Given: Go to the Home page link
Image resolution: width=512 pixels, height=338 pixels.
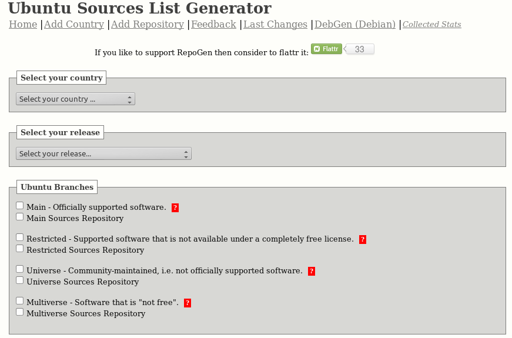Looking at the screenshot, I should point(23,24).
